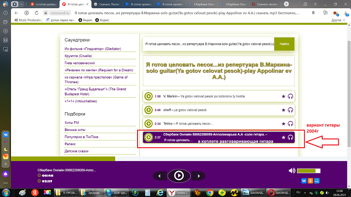Open new browser tab

286,4
